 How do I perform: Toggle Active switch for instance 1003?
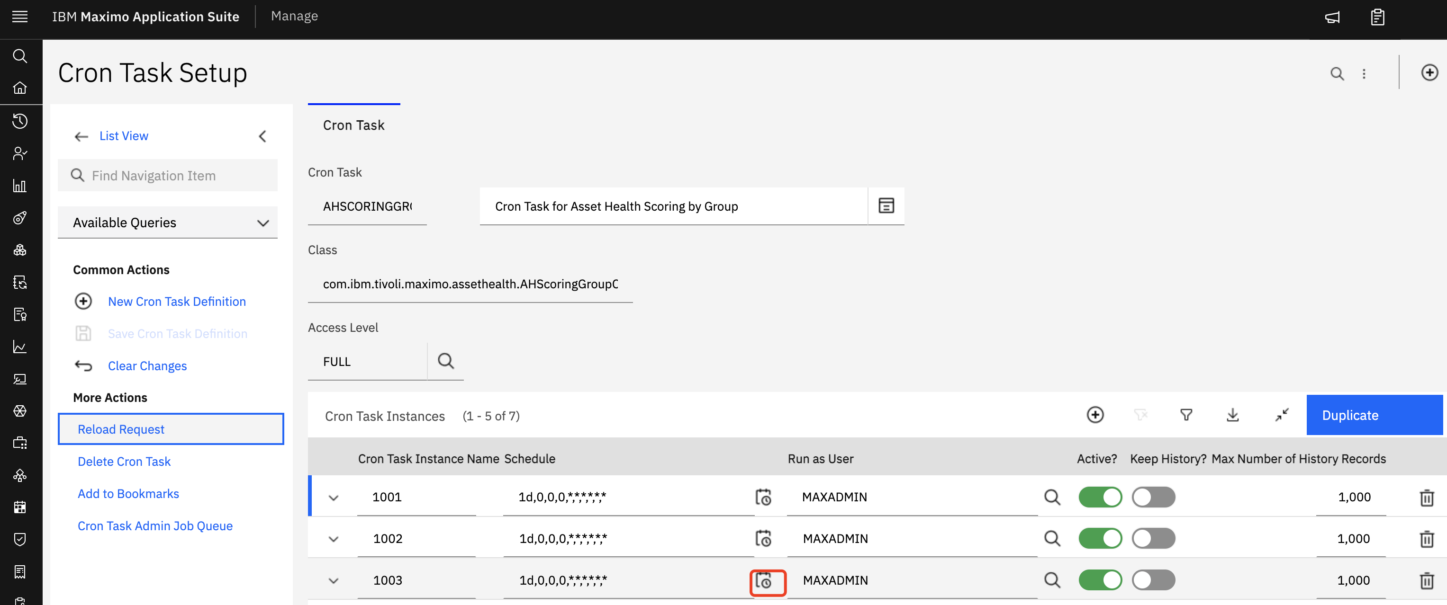click(1100, 580)
